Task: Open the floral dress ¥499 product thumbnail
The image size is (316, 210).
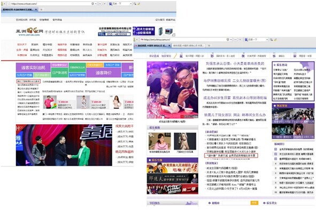Action: pos(83,102)
